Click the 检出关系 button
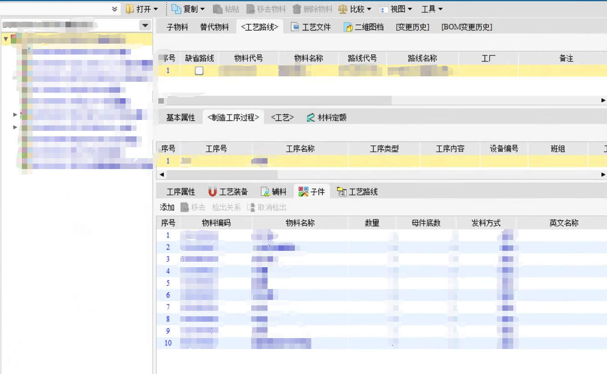This screenshot has width=607, height=374. click(x=226, y=207)
